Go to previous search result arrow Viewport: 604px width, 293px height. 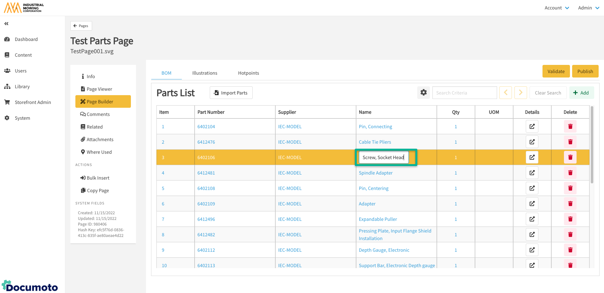click(x=505, y=93)
